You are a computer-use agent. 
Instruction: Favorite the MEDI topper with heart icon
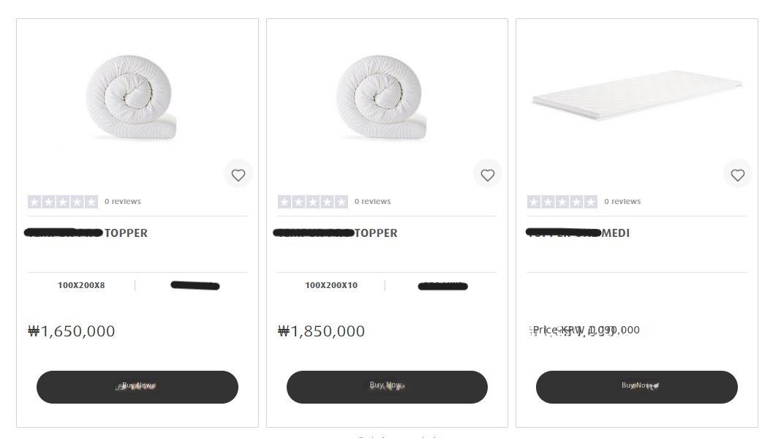click(x=737, y=175)
